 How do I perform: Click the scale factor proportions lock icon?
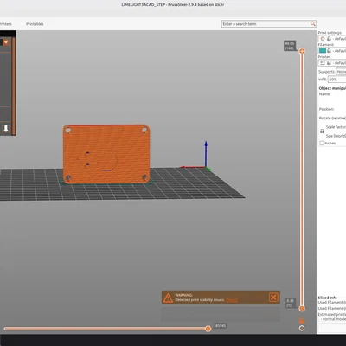coord(322,131)
